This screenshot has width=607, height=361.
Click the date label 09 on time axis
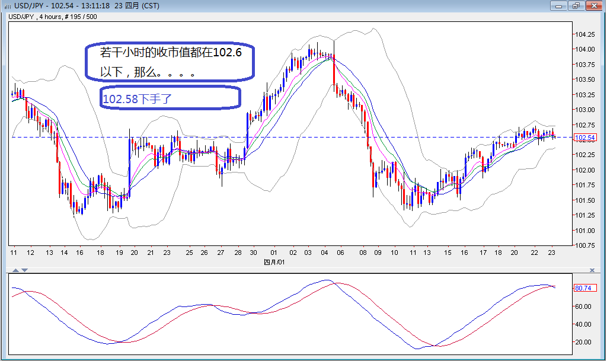point(378,253)
